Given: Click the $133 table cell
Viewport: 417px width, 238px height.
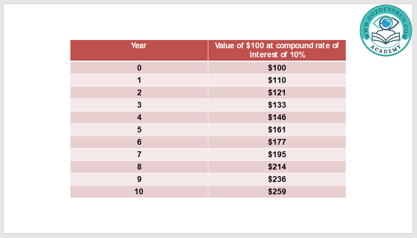Looking at the screenshot, I should pyautogui.click(x=277, y=105).
